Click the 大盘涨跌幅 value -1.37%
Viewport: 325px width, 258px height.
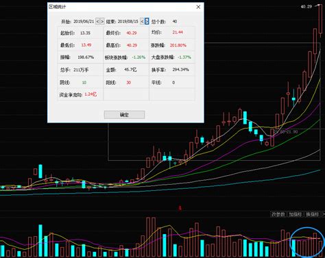[x=184, y=57]
